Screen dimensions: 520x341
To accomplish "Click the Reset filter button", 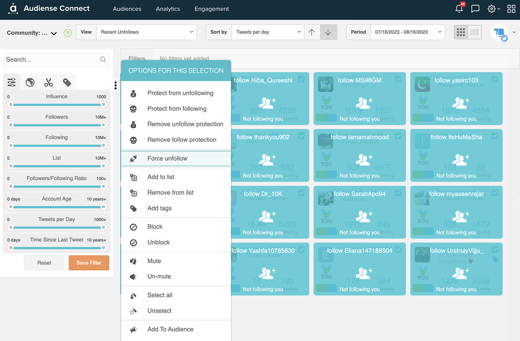I will click(44, 263).
